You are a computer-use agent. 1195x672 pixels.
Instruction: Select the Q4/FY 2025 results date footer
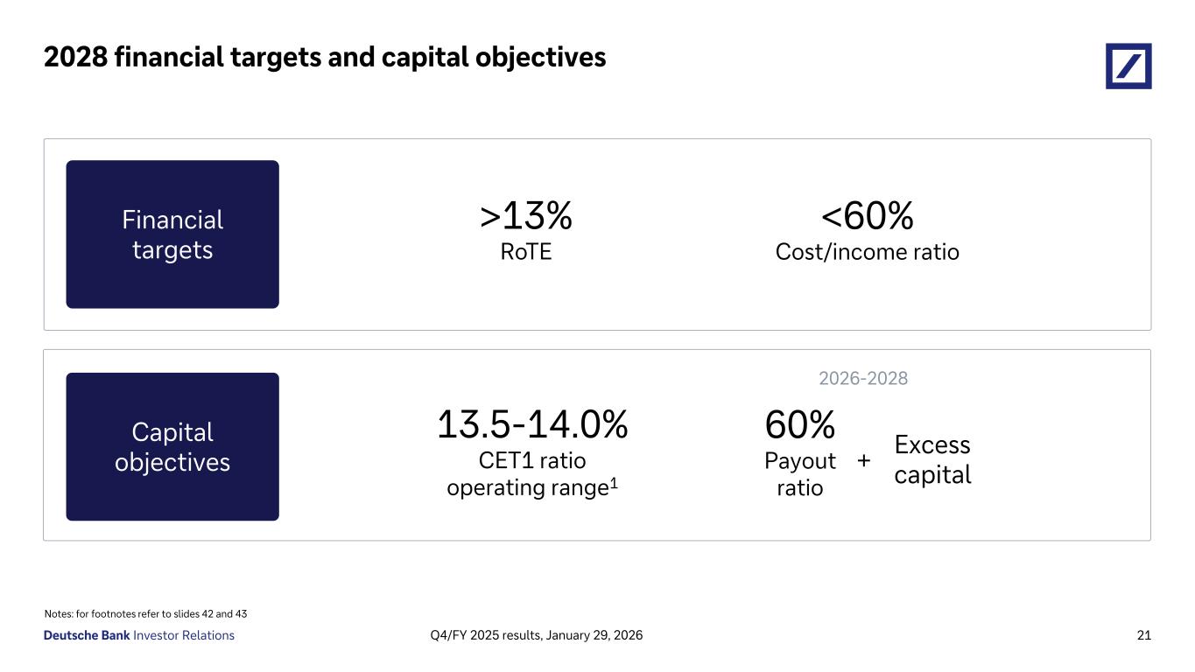537,635
